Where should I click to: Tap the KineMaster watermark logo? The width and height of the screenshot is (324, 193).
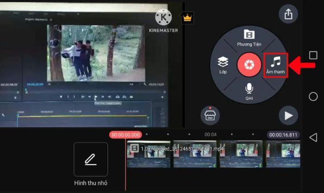point(163,21)
